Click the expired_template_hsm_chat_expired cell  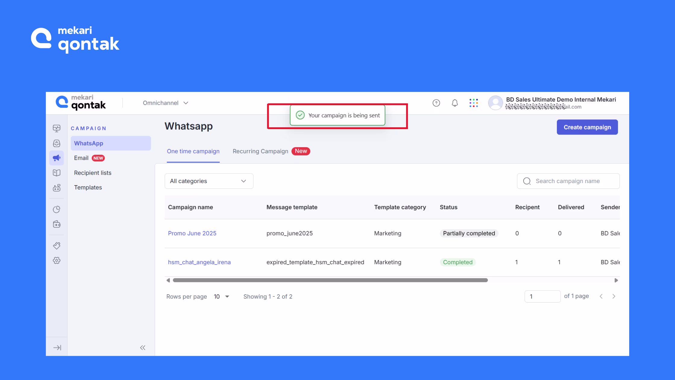[315, 262]
